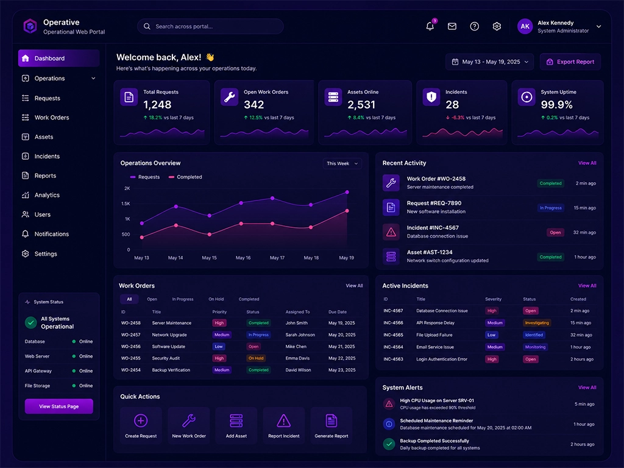Click the Backup Completed checkmark icon
This screenshot has width=624, height=468.
(389, 444)
